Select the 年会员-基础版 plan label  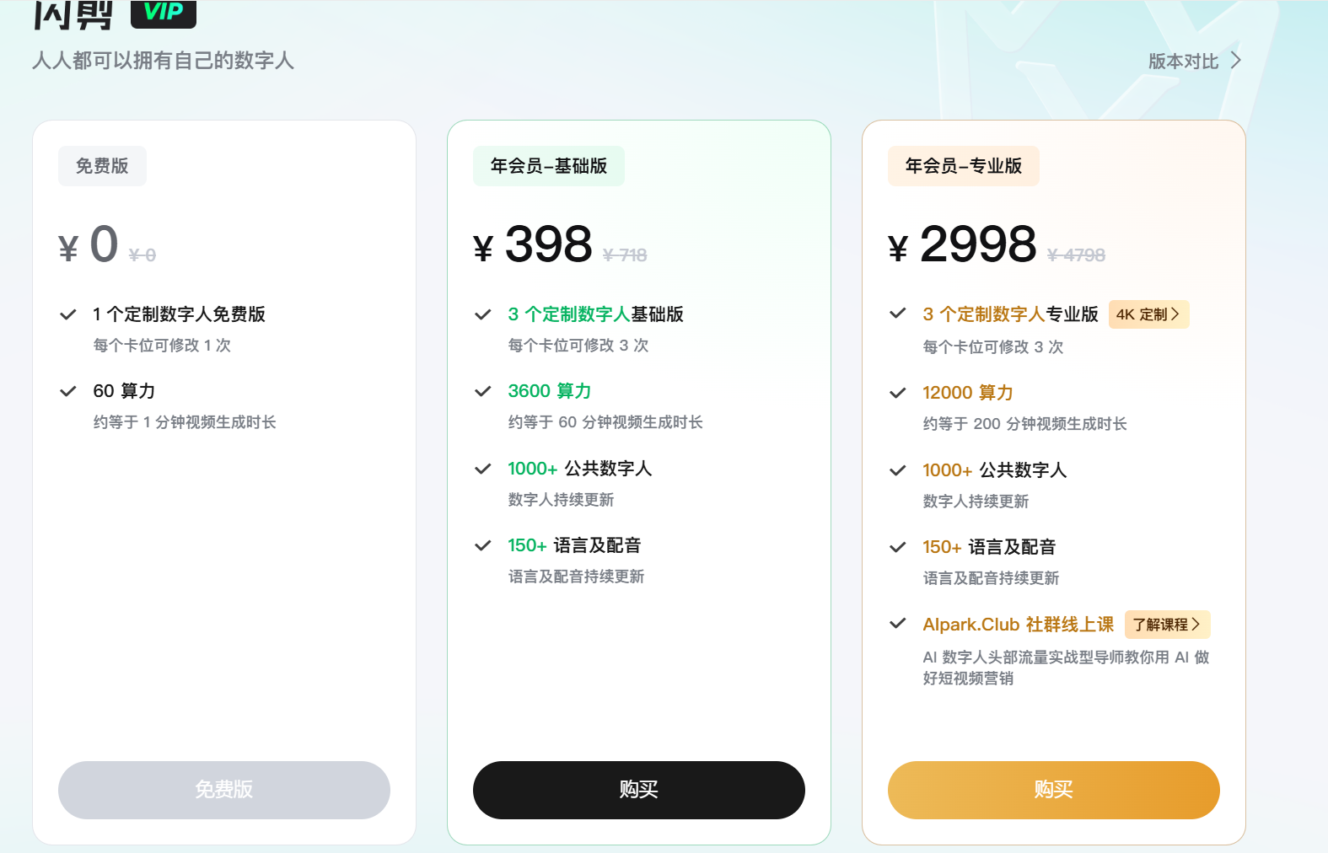coord(549,166)
